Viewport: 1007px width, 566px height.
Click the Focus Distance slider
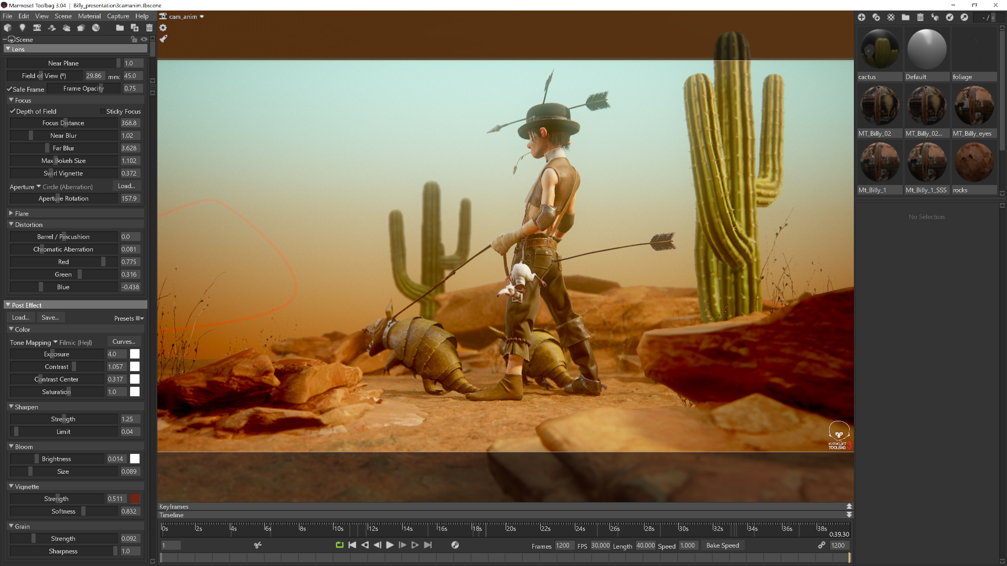[64, 123]
